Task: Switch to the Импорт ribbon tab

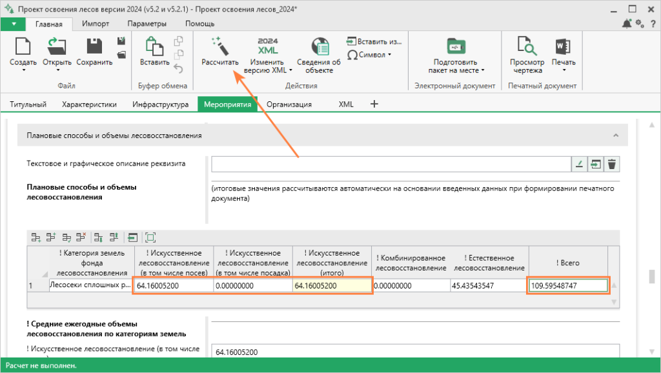Action: 96,24
